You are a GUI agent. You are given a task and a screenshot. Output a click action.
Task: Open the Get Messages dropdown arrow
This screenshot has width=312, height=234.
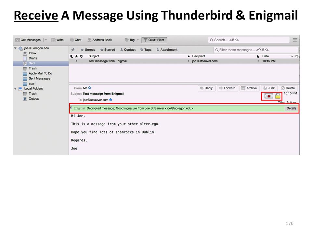[46, 40]
